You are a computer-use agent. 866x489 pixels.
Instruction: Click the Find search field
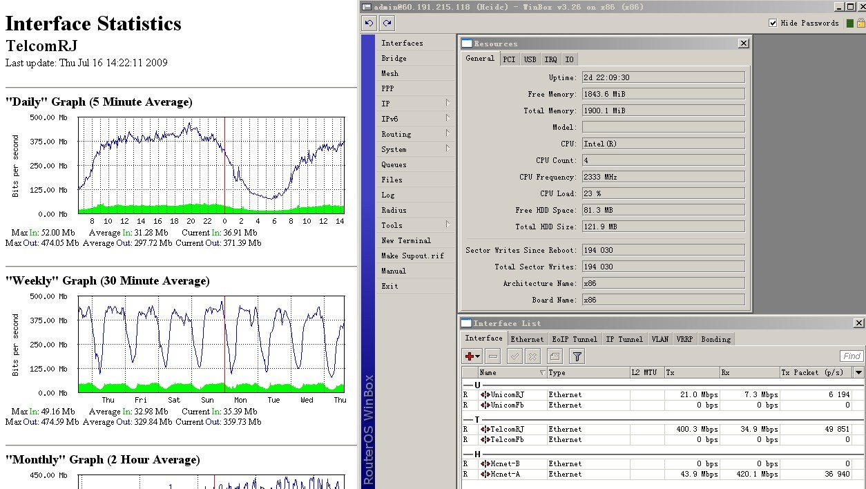(851, 356)
